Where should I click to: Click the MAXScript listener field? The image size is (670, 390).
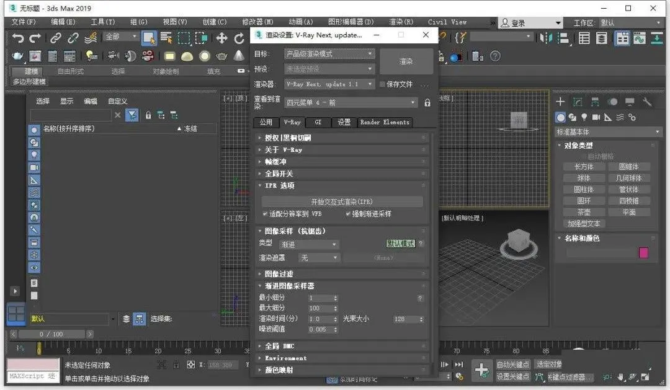tap(33, 376)
